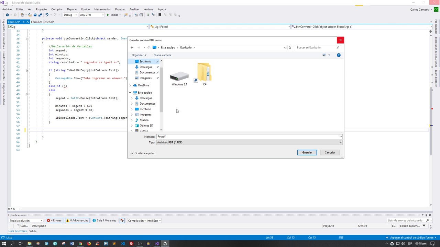Open the Nombre filename history dropdown arrow
This screenshot has height=247, width=440.
[x=341, y=137]
